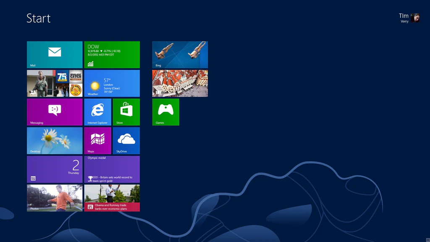Screen dimensions: 430x242
Task: Open the Windows Store tile
Action: point(126,112)
